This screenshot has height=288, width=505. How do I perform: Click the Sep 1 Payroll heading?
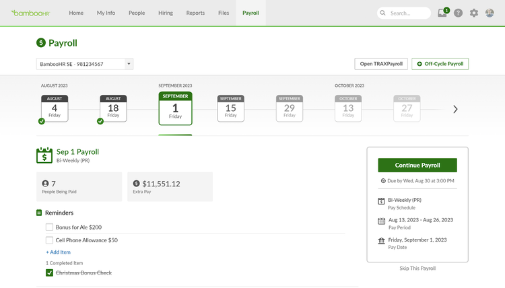tap(77, 151)
